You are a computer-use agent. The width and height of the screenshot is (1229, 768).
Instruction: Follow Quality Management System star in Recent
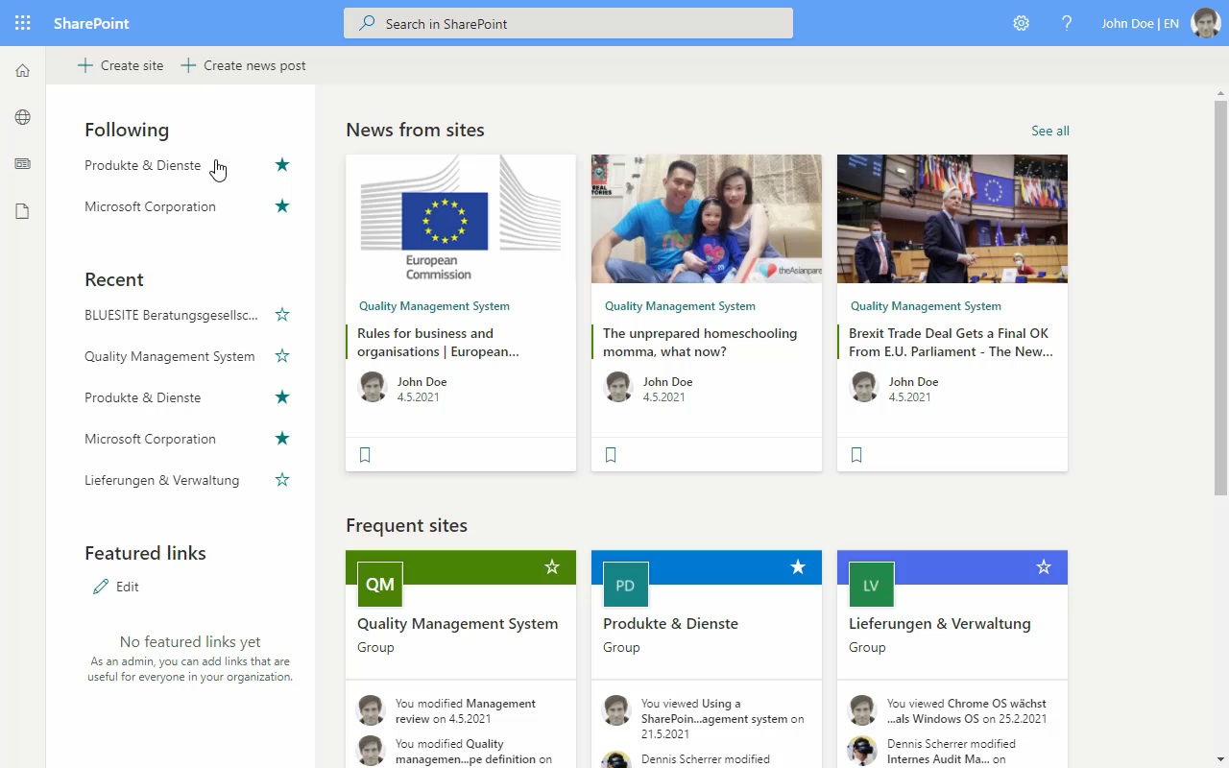(282, 356)
